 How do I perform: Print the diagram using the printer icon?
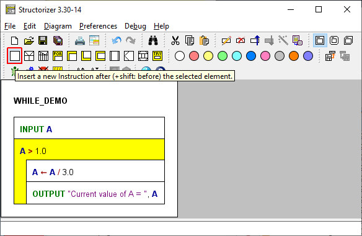[x=80, y=41]
